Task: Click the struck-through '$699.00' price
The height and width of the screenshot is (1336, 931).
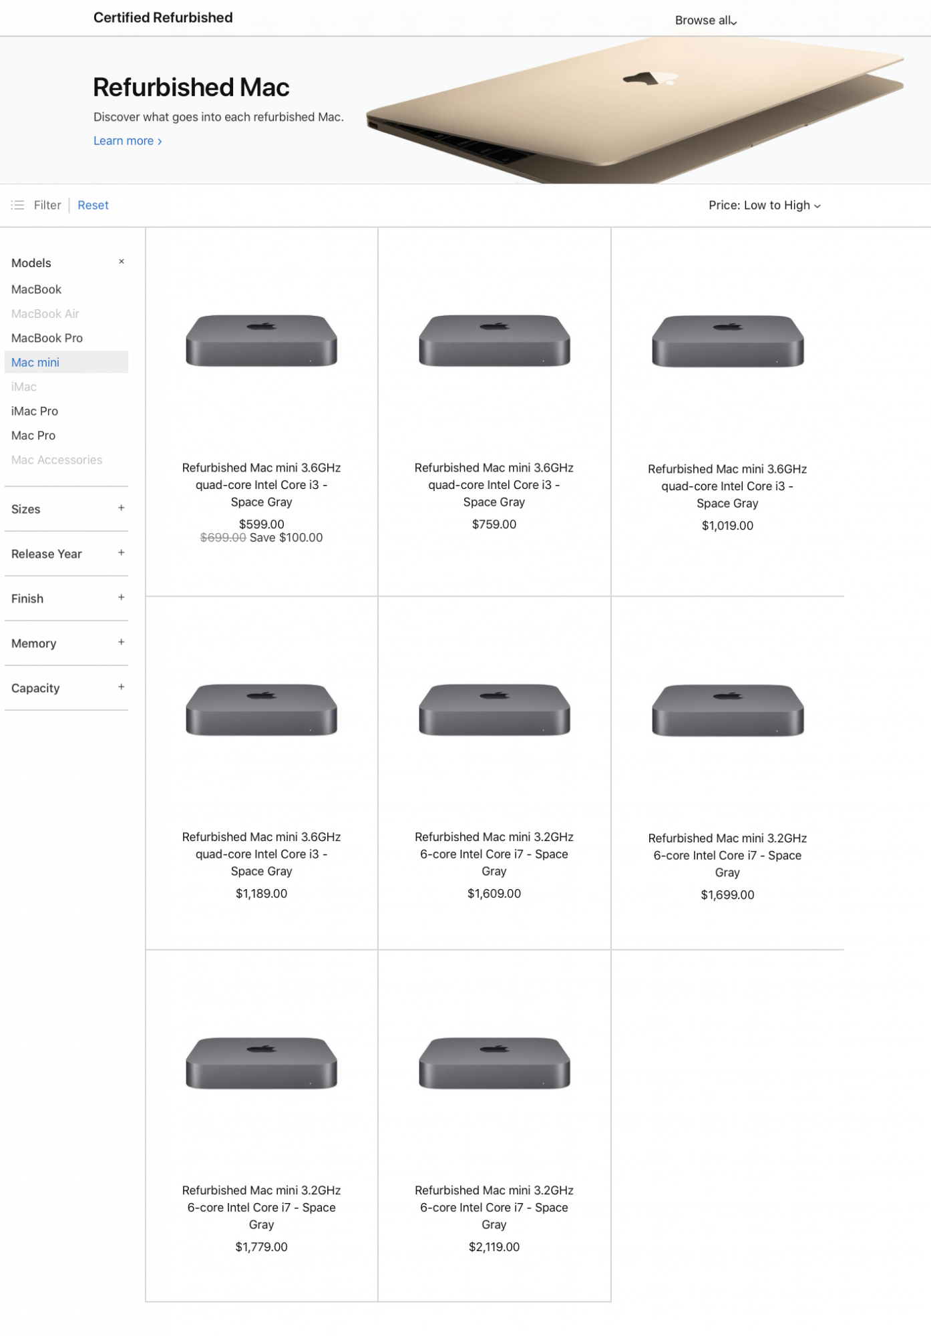Action: tap(223, 538)
